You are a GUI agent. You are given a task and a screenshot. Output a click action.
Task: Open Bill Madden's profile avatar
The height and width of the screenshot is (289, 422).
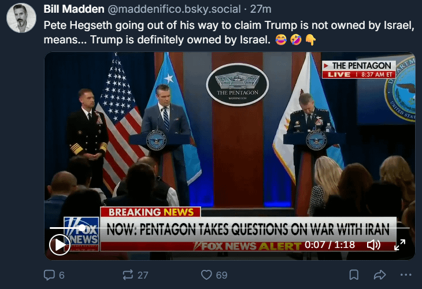click(21, 18)
